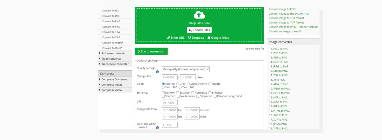Click the Add example file link
The width and height of the screenshot is (382, 140).
pos(255,49)
